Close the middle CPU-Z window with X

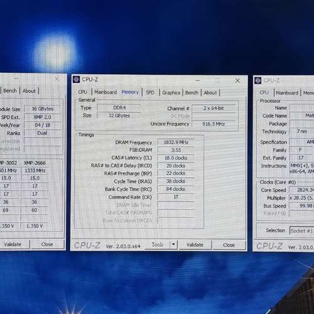pyautogui.click(x=237, y=80)
